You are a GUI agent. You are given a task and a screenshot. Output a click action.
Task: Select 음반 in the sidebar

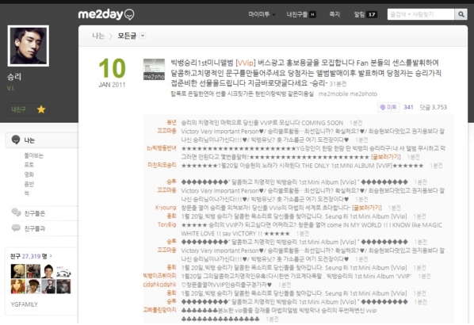pyautogui.click(x=29, y=184)
